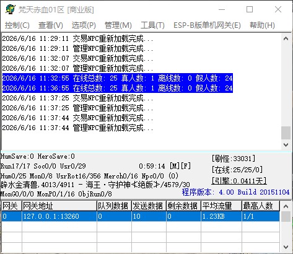Image resolution: width=293 pixels, height=254 pixels.
Task: Click HumSave:0 HeroSave:0 status text
Action: click(38, 156)
